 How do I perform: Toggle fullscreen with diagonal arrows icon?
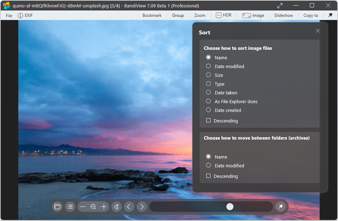point(280,6)
